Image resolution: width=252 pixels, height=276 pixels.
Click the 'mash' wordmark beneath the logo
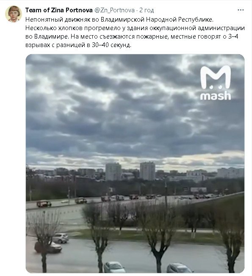pyautogui.click(x=216, y=96)
